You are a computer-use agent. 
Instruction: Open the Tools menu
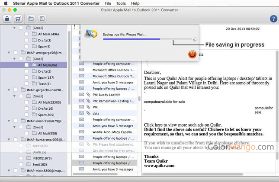(x=121, y=3)
